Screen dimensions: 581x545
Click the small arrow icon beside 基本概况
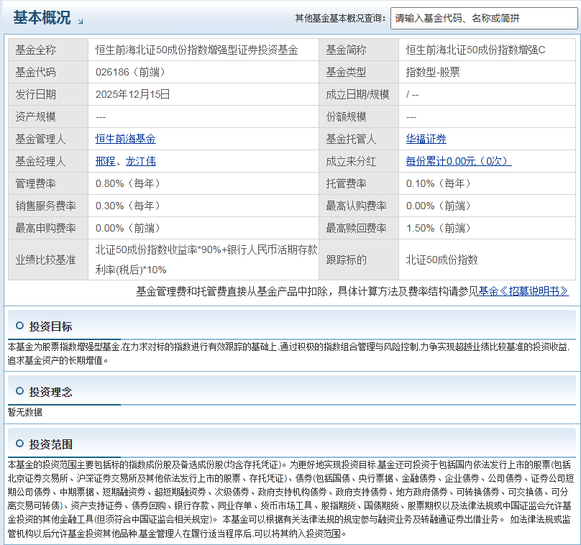[x=81, y=22]
